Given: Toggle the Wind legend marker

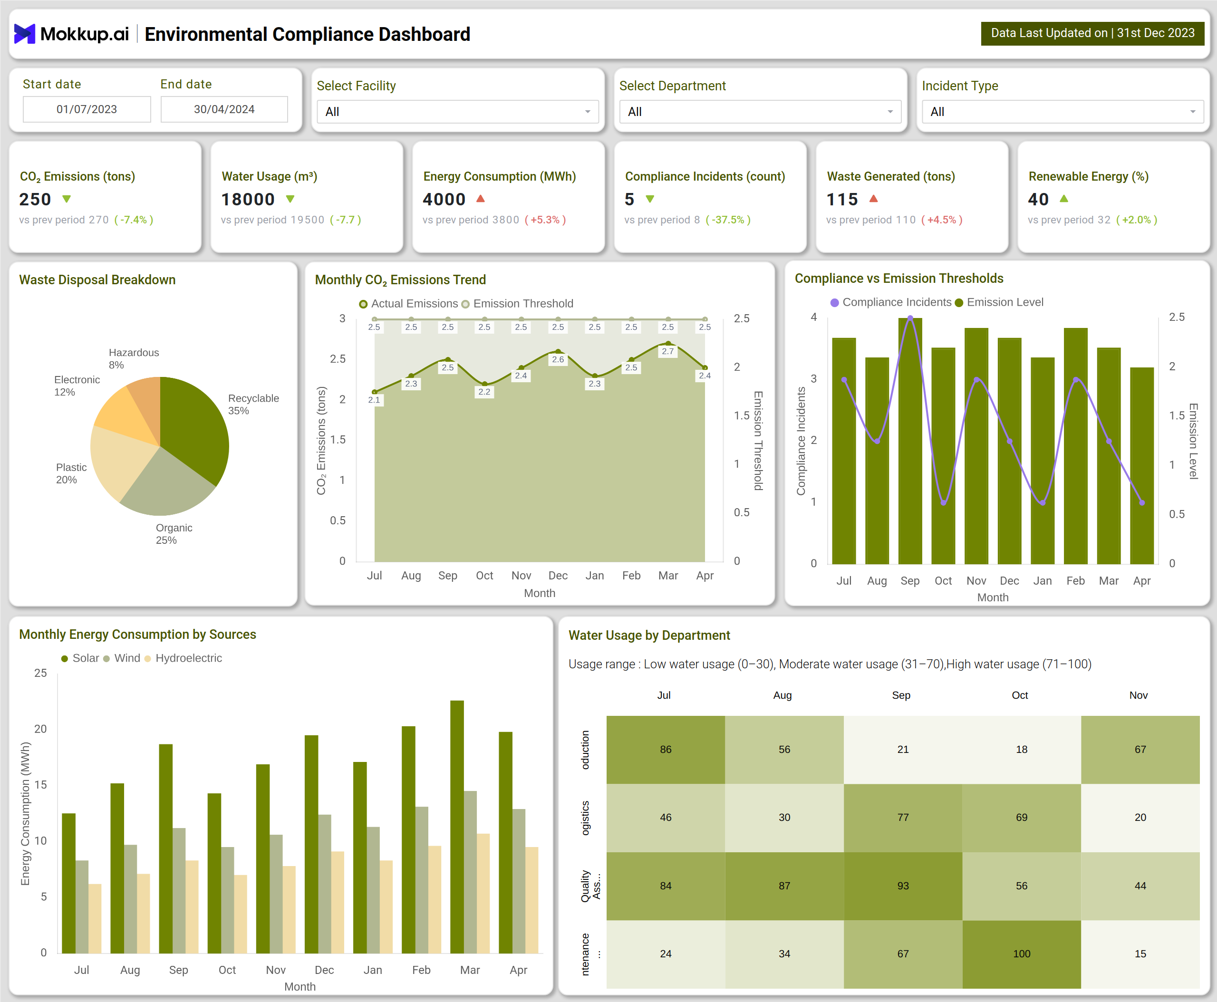Looking at the screenshot, I should (106, 659).
